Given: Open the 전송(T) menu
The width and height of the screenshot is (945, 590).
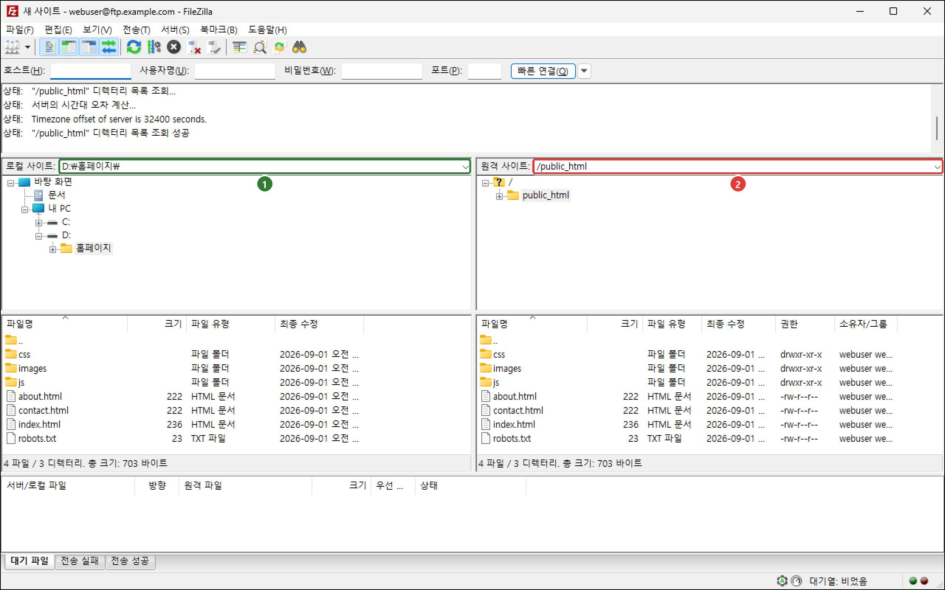Looking at the screenshot, I should tap(136, 29).
